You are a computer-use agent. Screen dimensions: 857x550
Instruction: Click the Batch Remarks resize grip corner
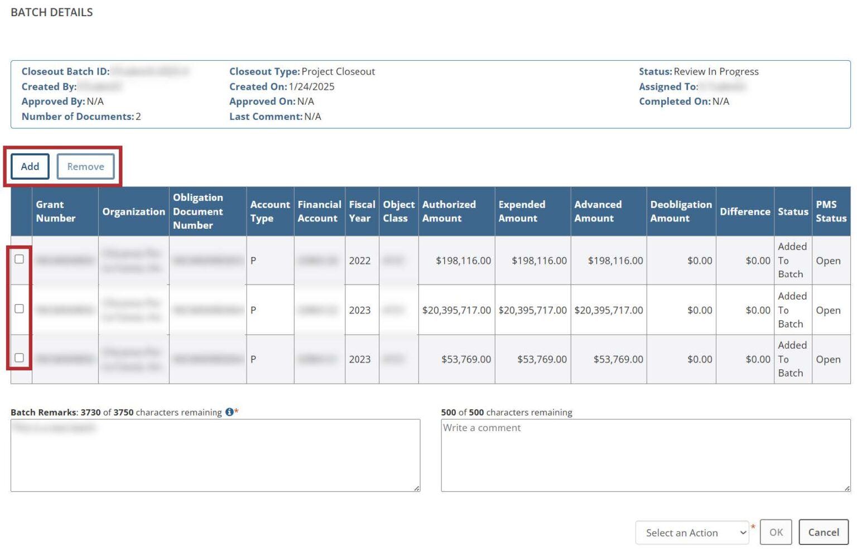click(x=417, y=489)
